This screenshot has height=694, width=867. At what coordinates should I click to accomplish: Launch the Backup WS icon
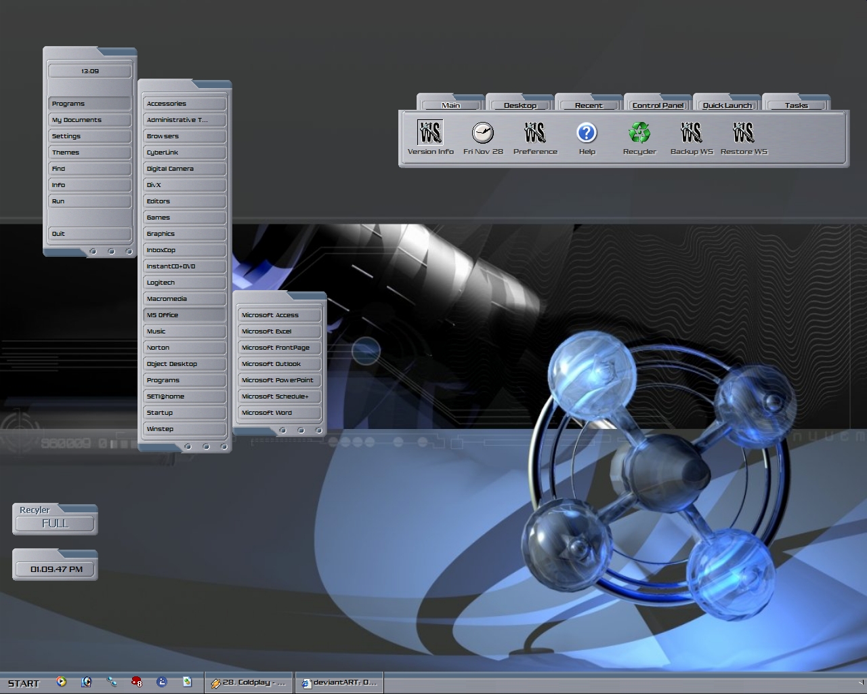click(x=692, y=133)
